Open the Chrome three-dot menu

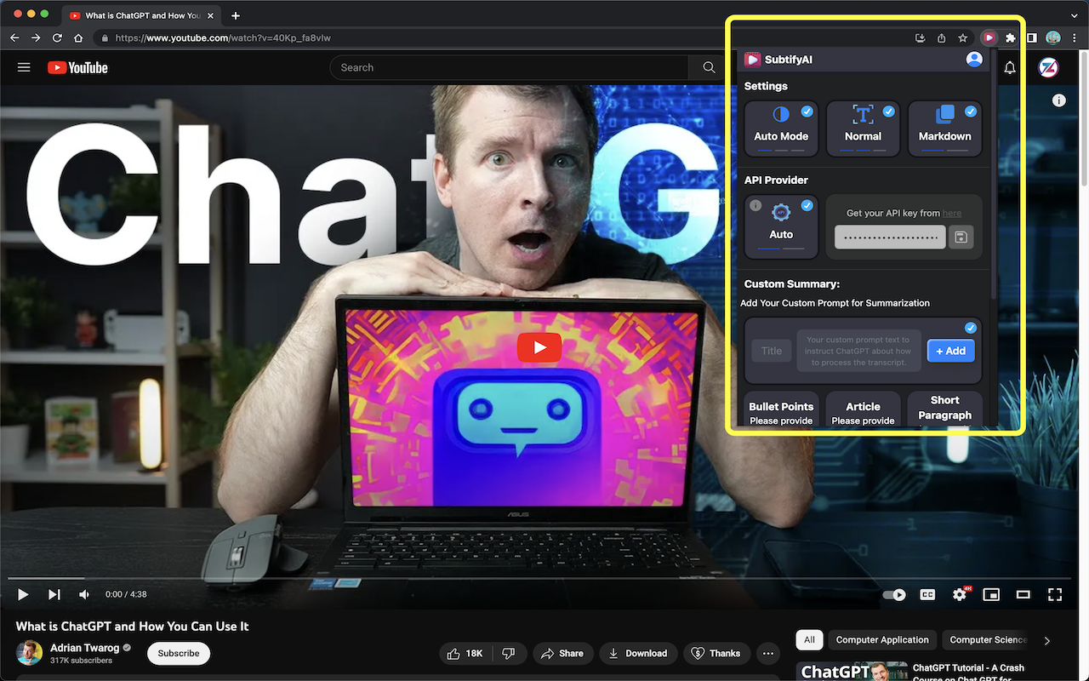click(1075, 37)
